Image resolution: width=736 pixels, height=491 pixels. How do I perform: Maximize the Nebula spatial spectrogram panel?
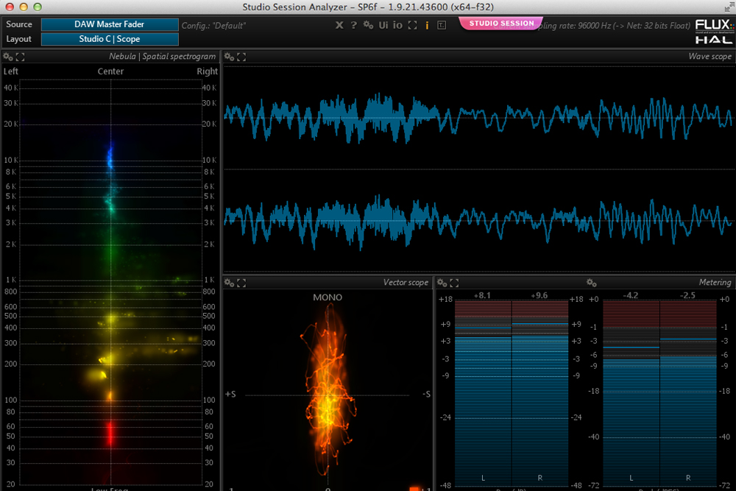point(20,57)
